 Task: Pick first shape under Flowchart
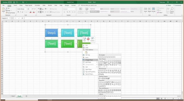pyautogui.click(x=99, y=82)
